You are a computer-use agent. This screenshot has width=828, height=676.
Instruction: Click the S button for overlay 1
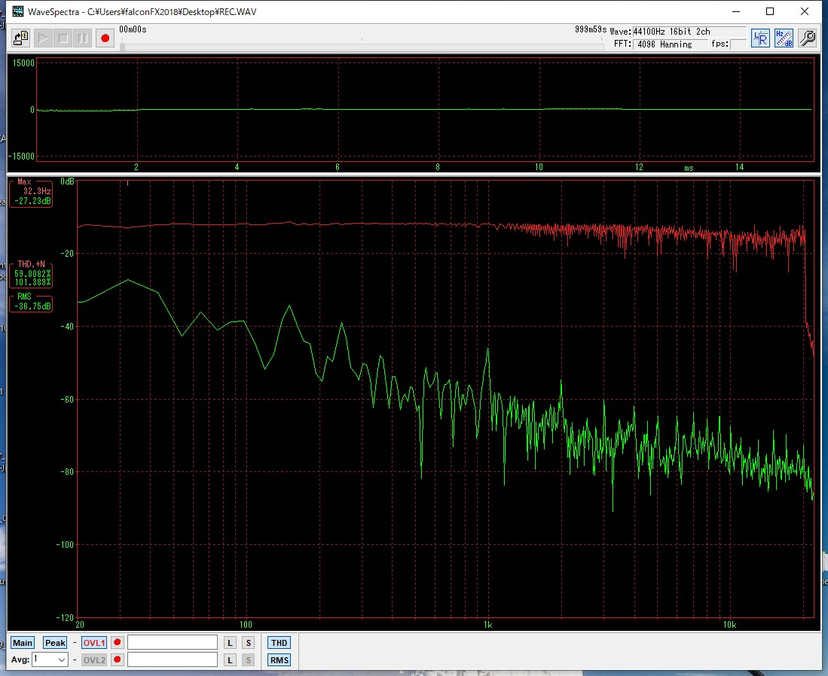[x=248, y=643]
